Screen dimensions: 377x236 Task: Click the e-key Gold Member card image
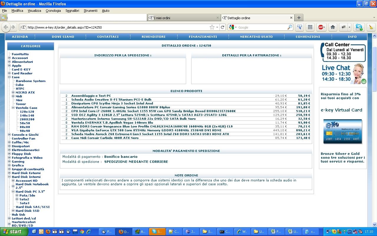click(343, 132)
